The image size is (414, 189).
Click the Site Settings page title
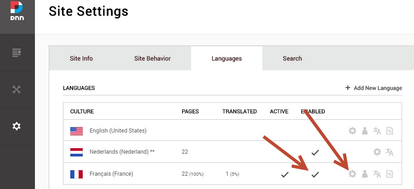click(x=88, y=11)
